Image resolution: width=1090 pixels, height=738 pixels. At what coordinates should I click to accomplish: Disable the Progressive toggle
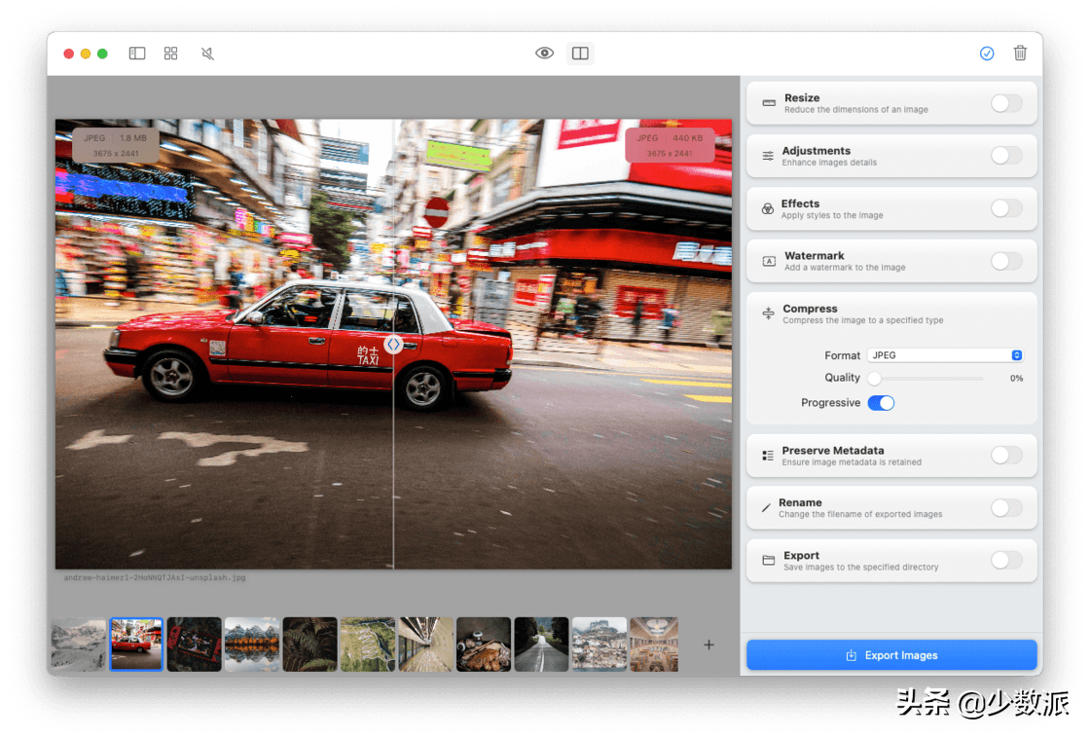tap(881, 403)
